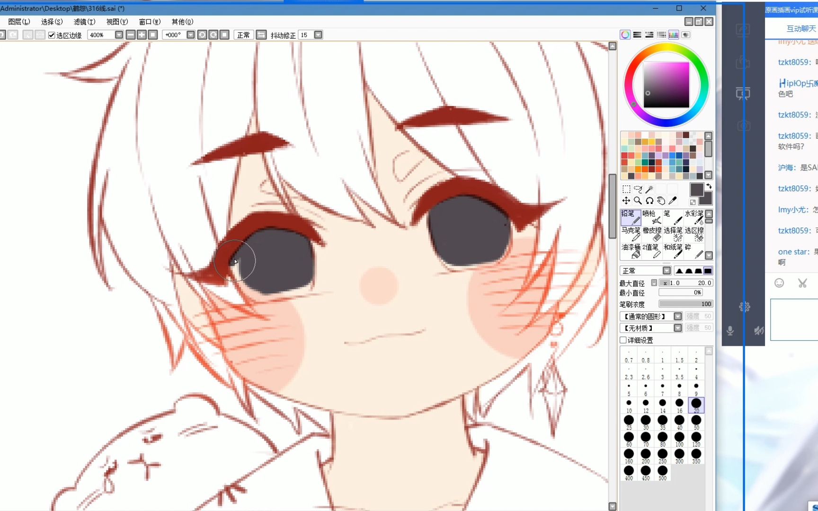Toggle the color swatches panel
This screenshot has height=511, width=818.
pyautogui.click(x=674, y=35)
